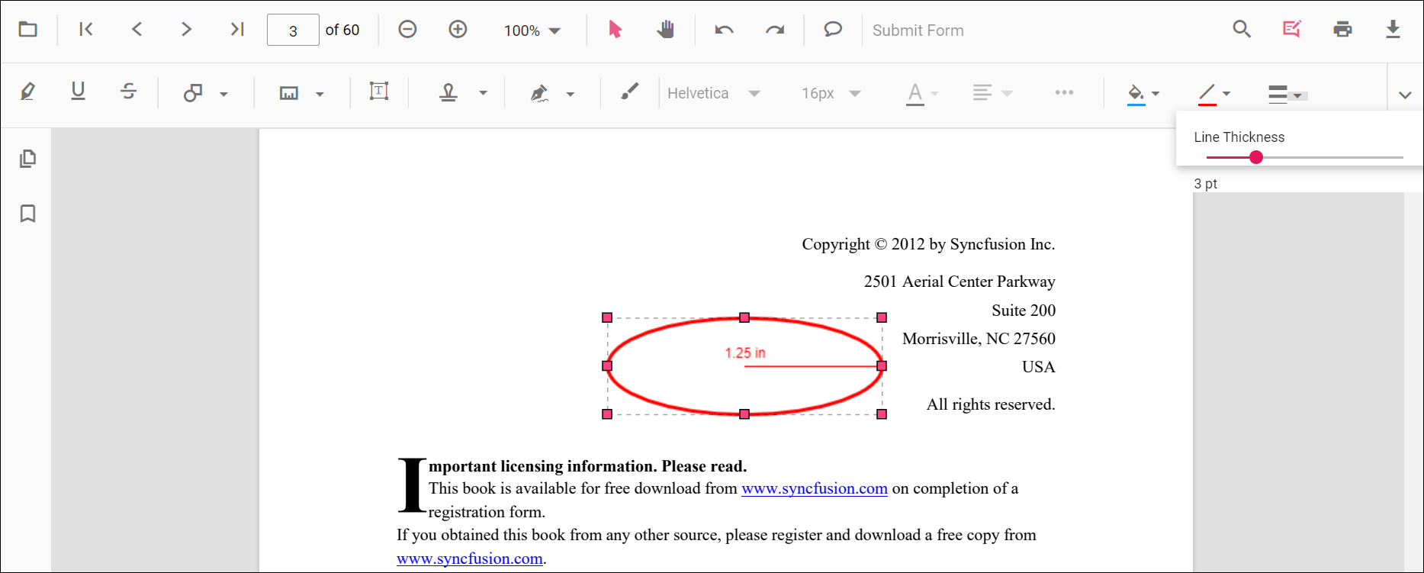Click the Line Thickness slider handle
The height and width of the screenshot is (573, 1424).
click(1256, 157)
